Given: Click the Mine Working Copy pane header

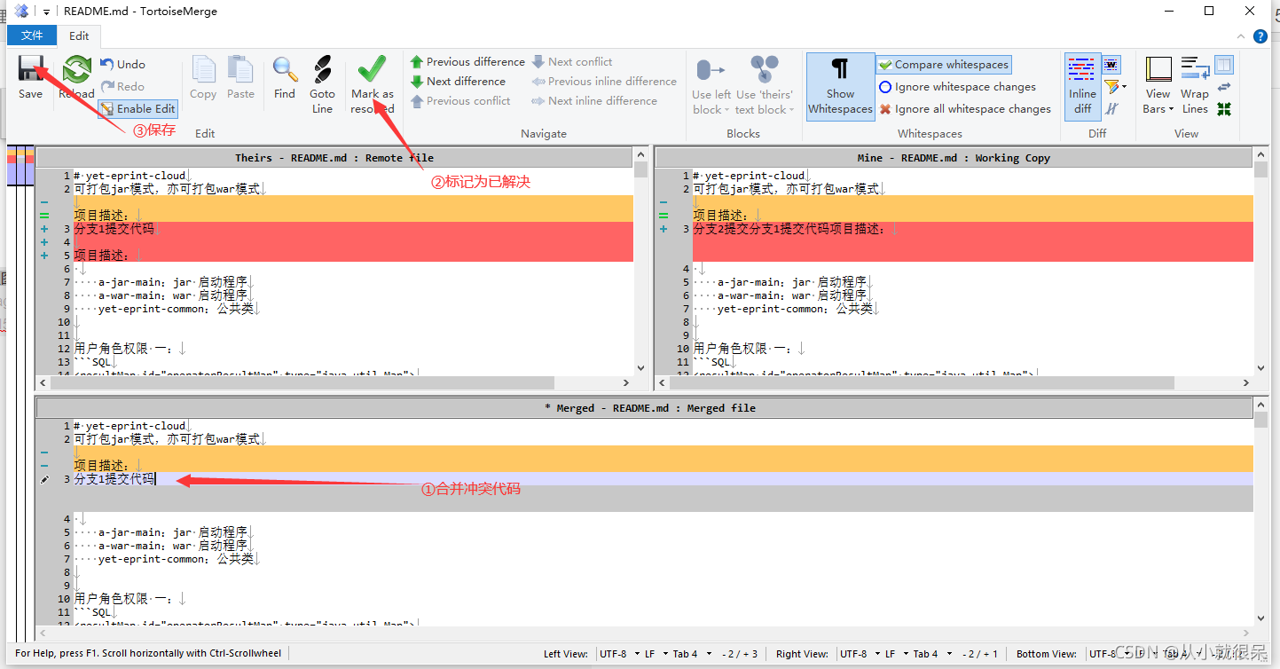Looking at the screenshot, I should click(954, 158).
